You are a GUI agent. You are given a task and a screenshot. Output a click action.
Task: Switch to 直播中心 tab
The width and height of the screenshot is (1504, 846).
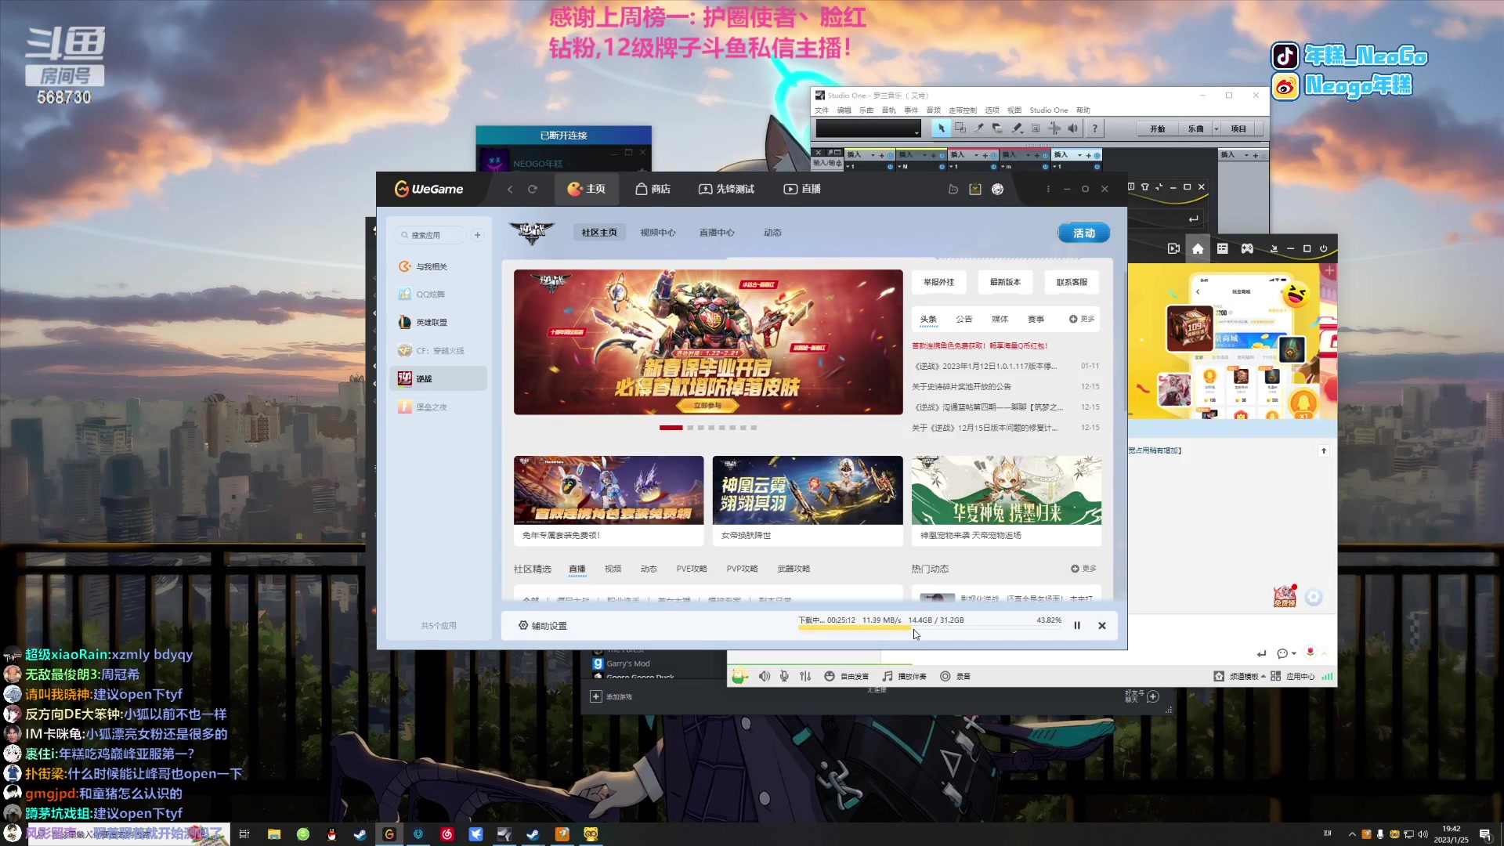(717, 233)
